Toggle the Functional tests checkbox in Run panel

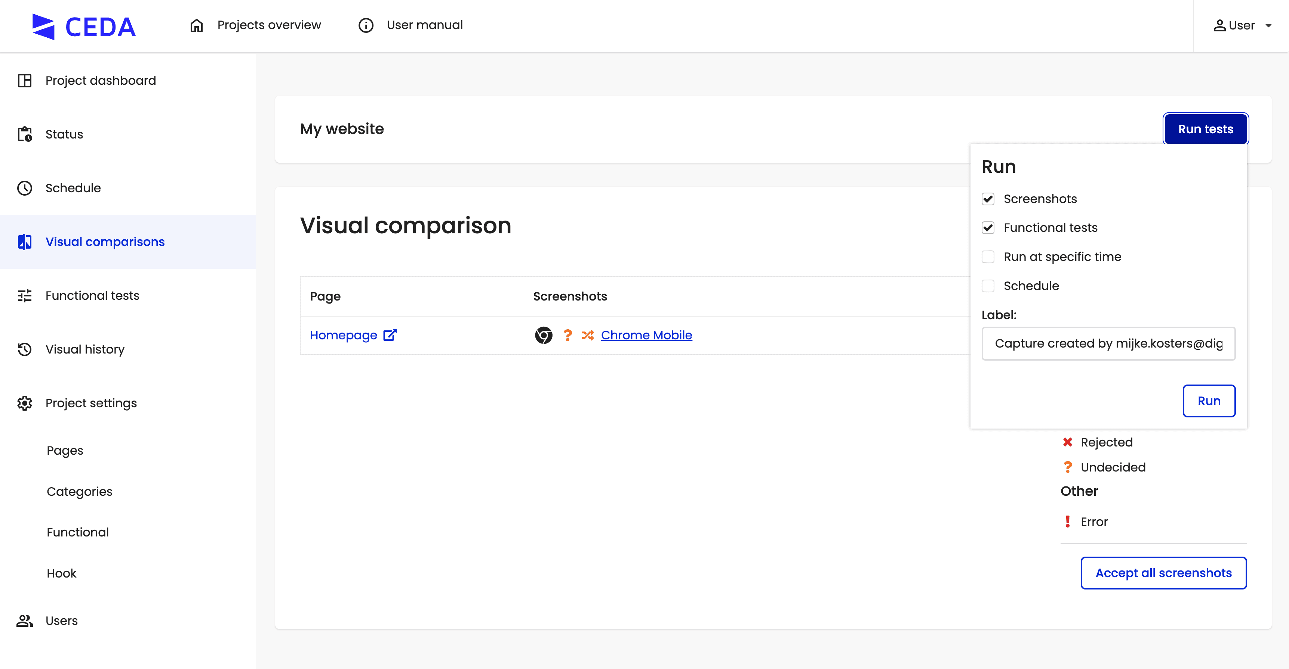(x=988, y=227)
